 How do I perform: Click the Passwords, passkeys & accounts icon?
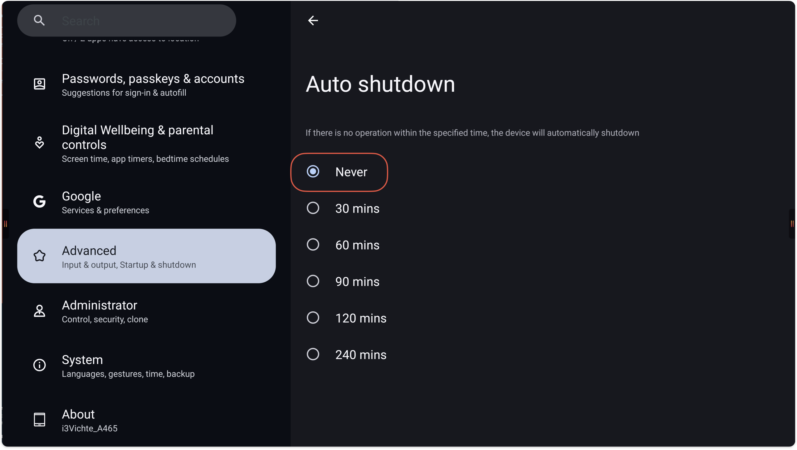pyautogui.click(x=39, y=84)
